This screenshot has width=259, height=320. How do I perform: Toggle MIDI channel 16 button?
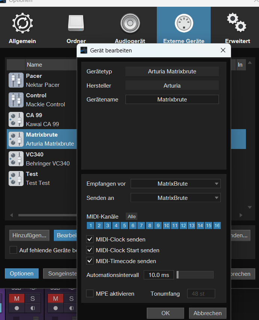point(217,226)
